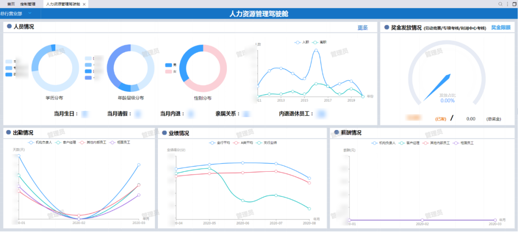Click the 2016 peak point on 入职 line
This screenshot has height=243, width=518.
[x=316, y=50]
